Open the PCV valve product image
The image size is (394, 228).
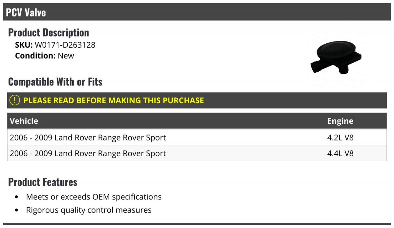click(x=336, y=58)
